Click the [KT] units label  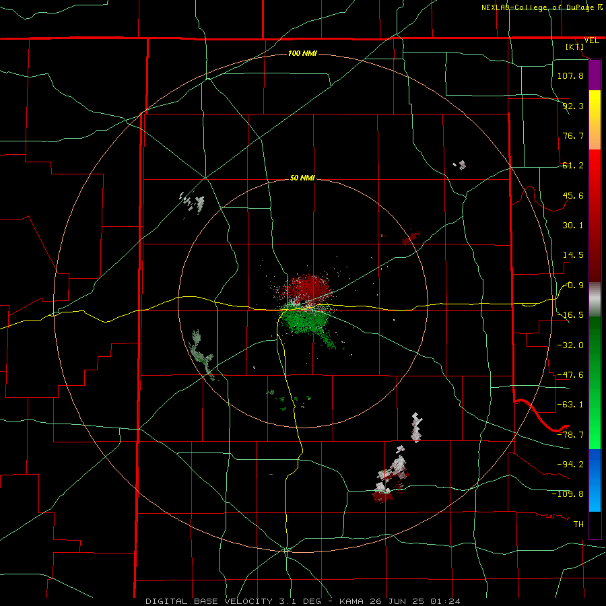click(575, 46)
